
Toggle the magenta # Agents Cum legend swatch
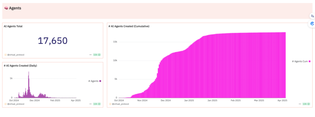pyautogui.click(x=309, y=61)
